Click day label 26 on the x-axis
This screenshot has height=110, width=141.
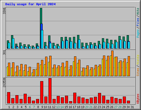click(112, 107)
